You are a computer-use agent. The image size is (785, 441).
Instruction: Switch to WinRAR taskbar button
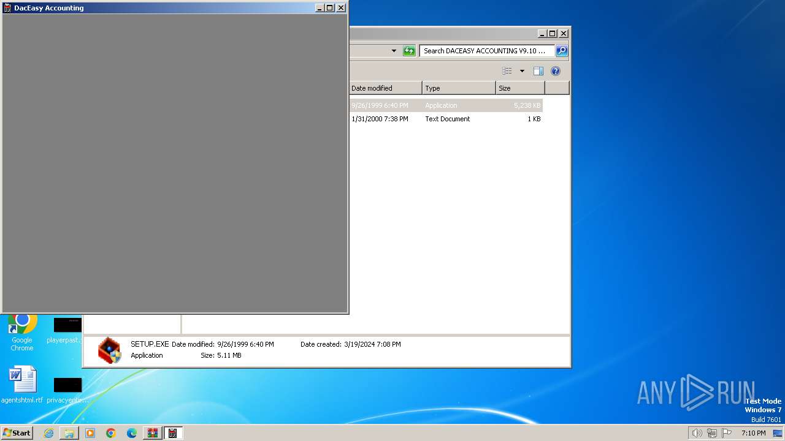click(x=152, y=433)
